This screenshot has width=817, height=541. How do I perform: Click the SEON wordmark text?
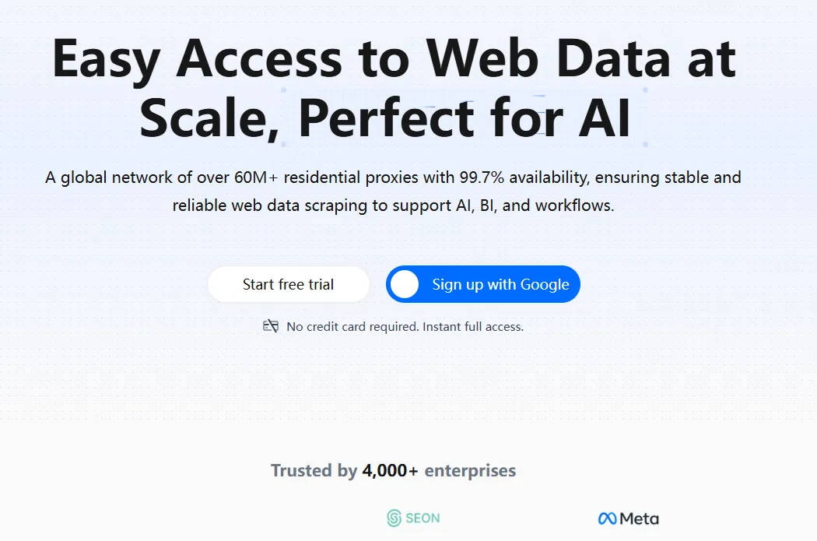point(423,518)
